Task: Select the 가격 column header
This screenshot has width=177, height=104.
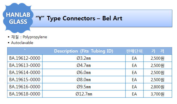Action: (x=158, y=51)
